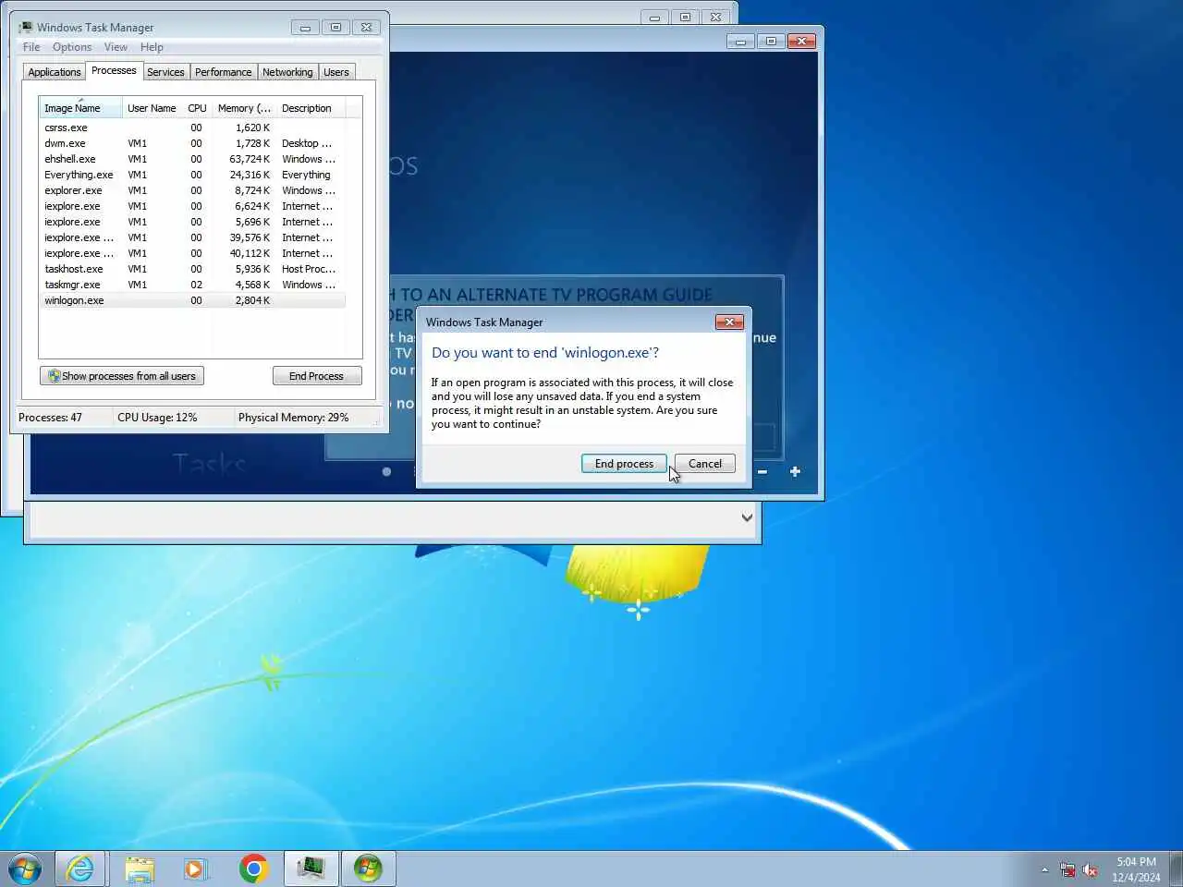This screenshot has height=887, width=1183.
Task: Launch Google Chrome from taskbar
Action: point(253,869)
